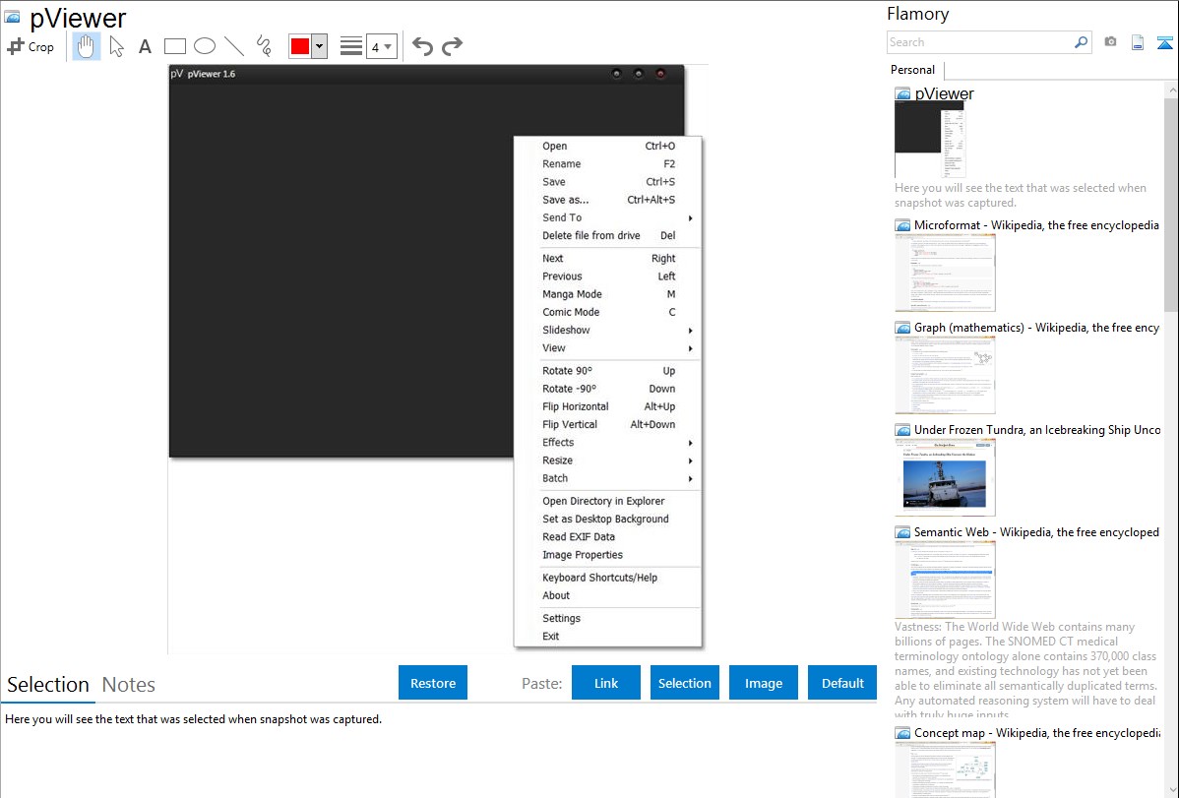Select Rename in the context menu
Image resolution: width=1179 pixels, height=798 pixels.
click(607, 164)
